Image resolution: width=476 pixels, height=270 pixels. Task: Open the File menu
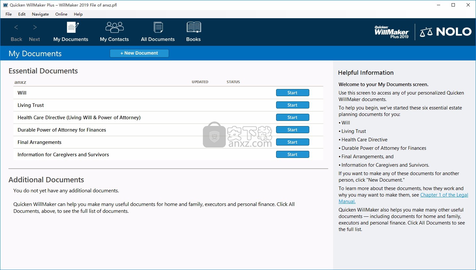9,14
